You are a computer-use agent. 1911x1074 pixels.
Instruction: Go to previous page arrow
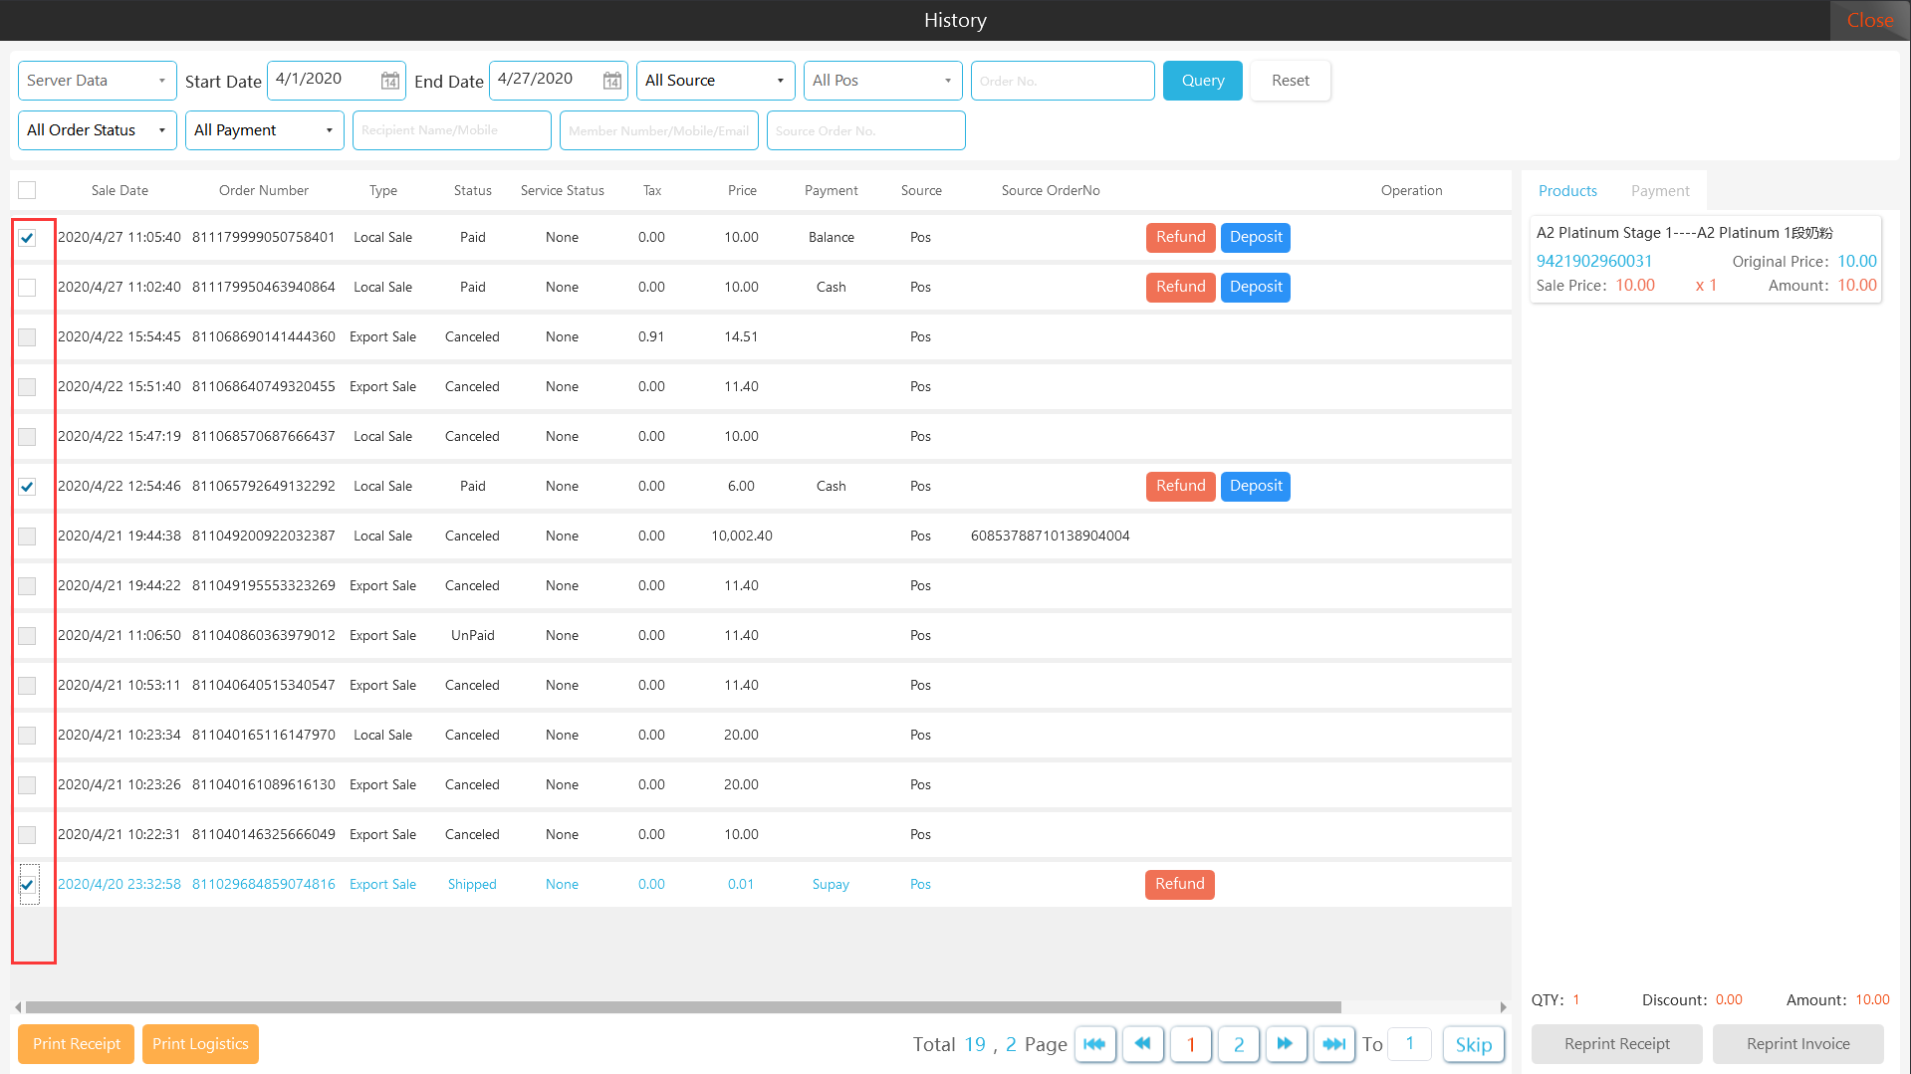[1142, 1044]
